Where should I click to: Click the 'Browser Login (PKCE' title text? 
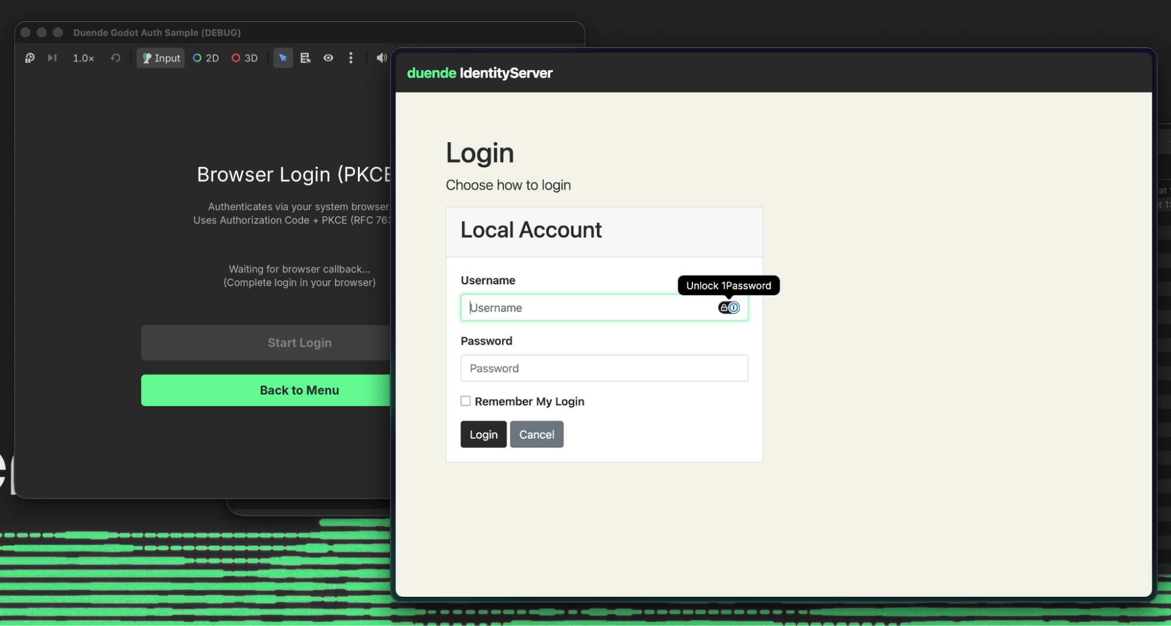click(293, 175)
